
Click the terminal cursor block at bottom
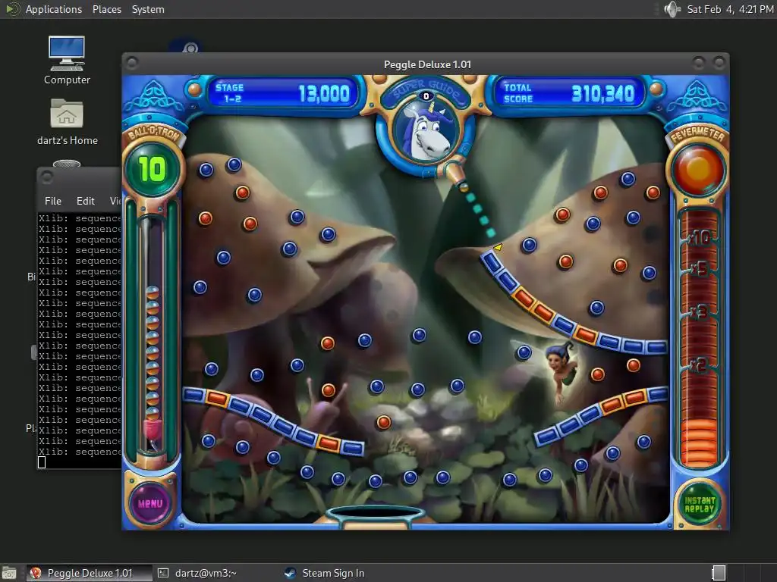[x=42, y=462]
